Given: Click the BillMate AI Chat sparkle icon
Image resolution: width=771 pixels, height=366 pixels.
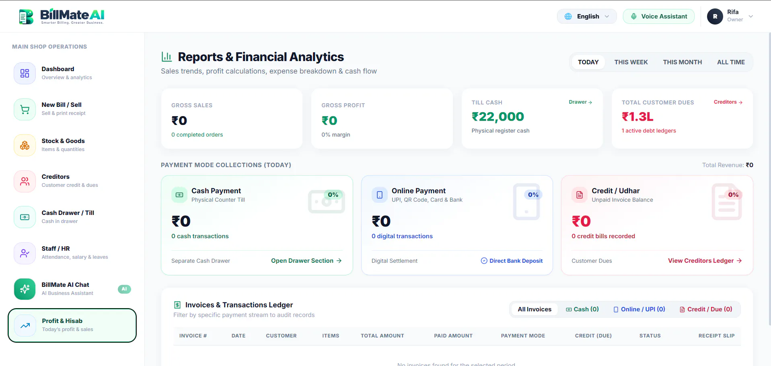Looking at the screenshot, I should [25, 289].
